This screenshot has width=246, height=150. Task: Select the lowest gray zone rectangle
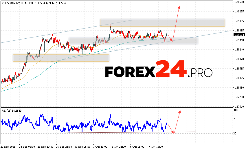click(61, 58)
